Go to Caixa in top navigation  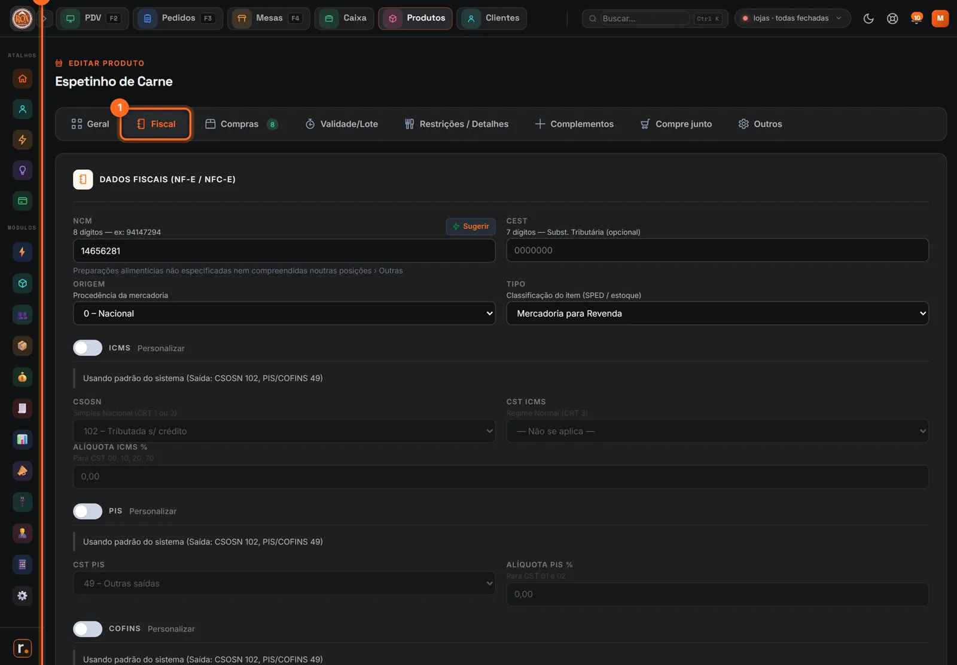[345, 19]
